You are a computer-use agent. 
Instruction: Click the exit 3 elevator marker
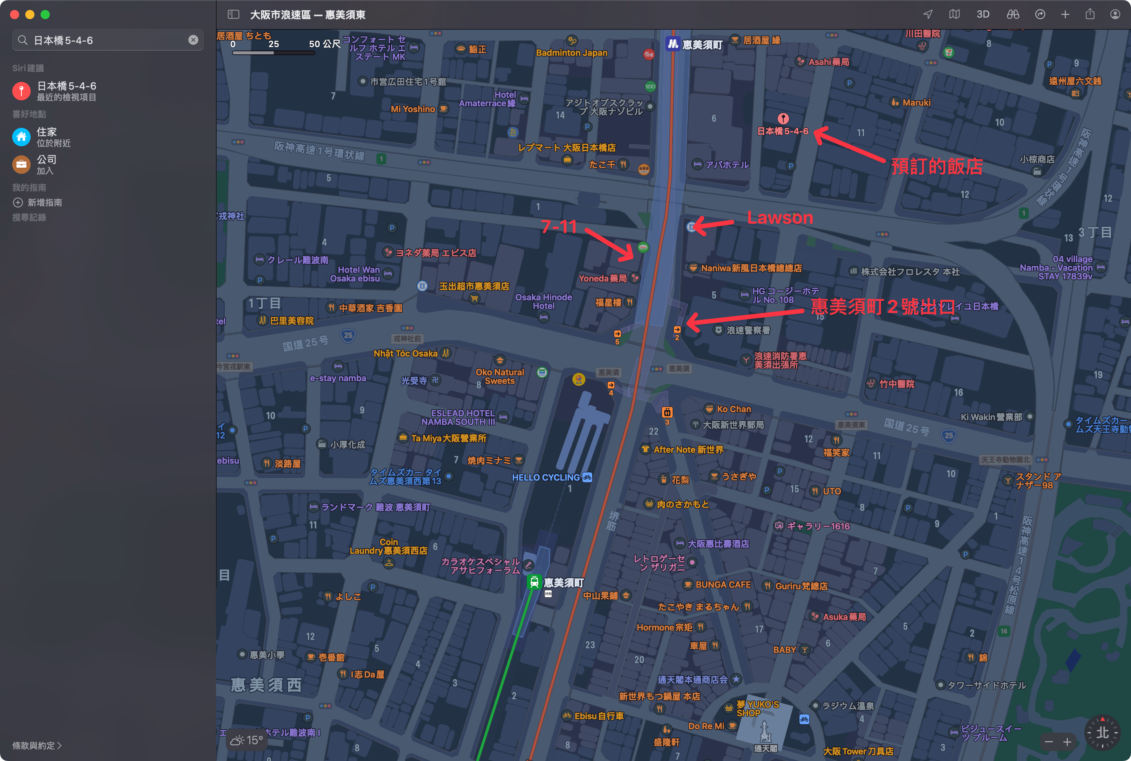[x=667, y=412]
